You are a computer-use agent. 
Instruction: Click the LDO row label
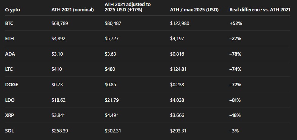pyautogui.click(x=10, y=100)
